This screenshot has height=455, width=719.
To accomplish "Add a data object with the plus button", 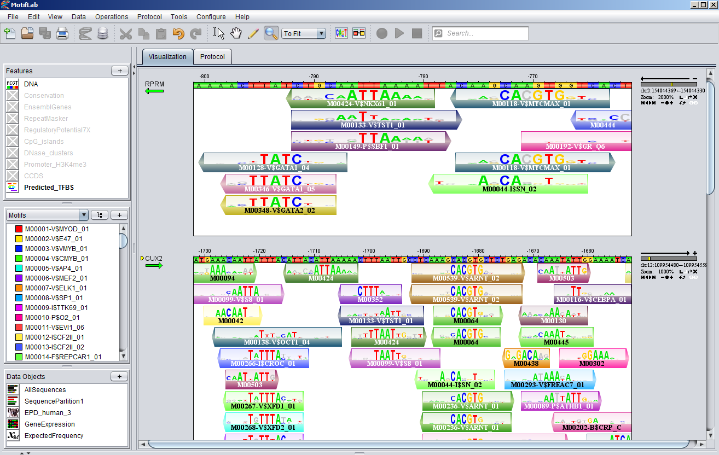I will tap(119, 376).
